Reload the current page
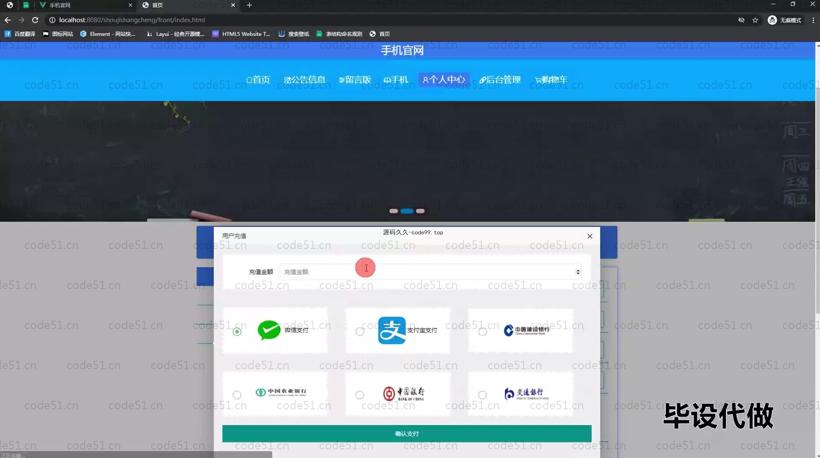The height and width of the screenshot is (458, 820). click(x=35, y=20)
